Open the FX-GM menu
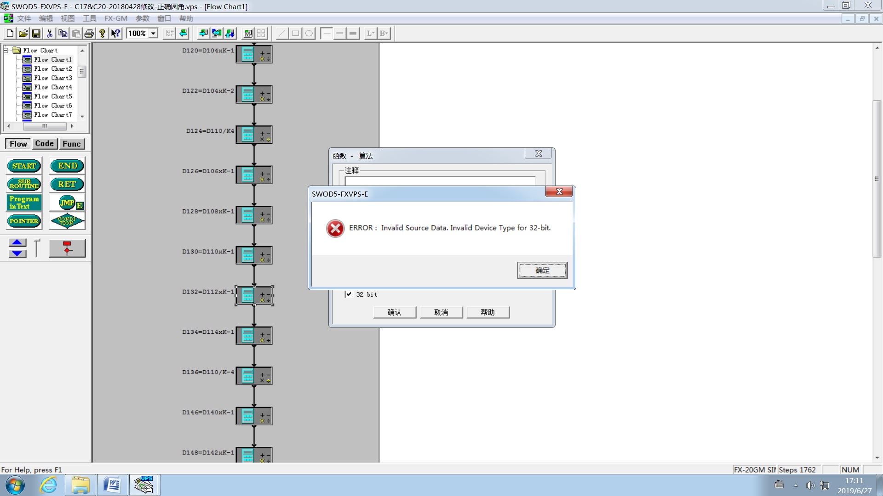The image size is (883, 496). coord(115,18)
